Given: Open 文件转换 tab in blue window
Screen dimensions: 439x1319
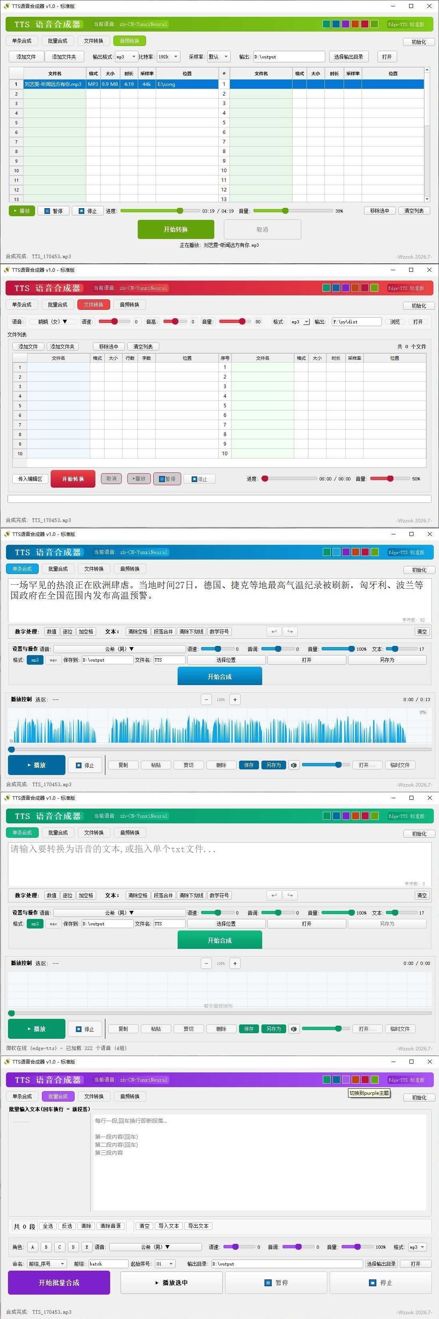Looking at the screenshot, I should coord(94,569).
